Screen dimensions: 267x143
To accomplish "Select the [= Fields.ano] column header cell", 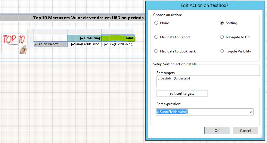I will (x=84, y=38).
